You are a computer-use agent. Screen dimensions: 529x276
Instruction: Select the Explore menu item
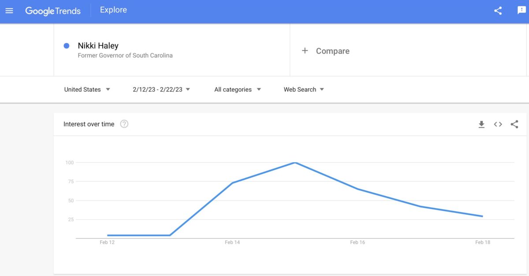[113, 10]
